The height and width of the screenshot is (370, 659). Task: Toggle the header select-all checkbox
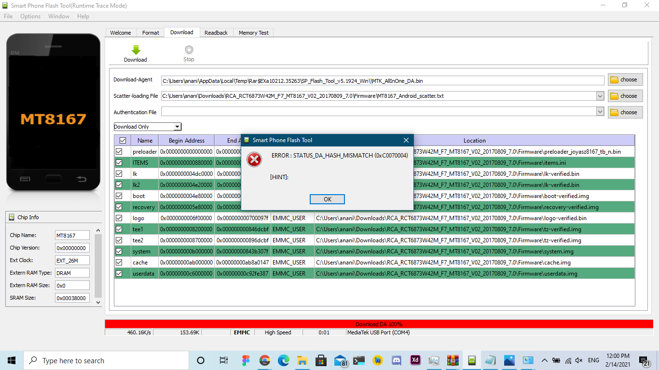[x=123, y=141]
